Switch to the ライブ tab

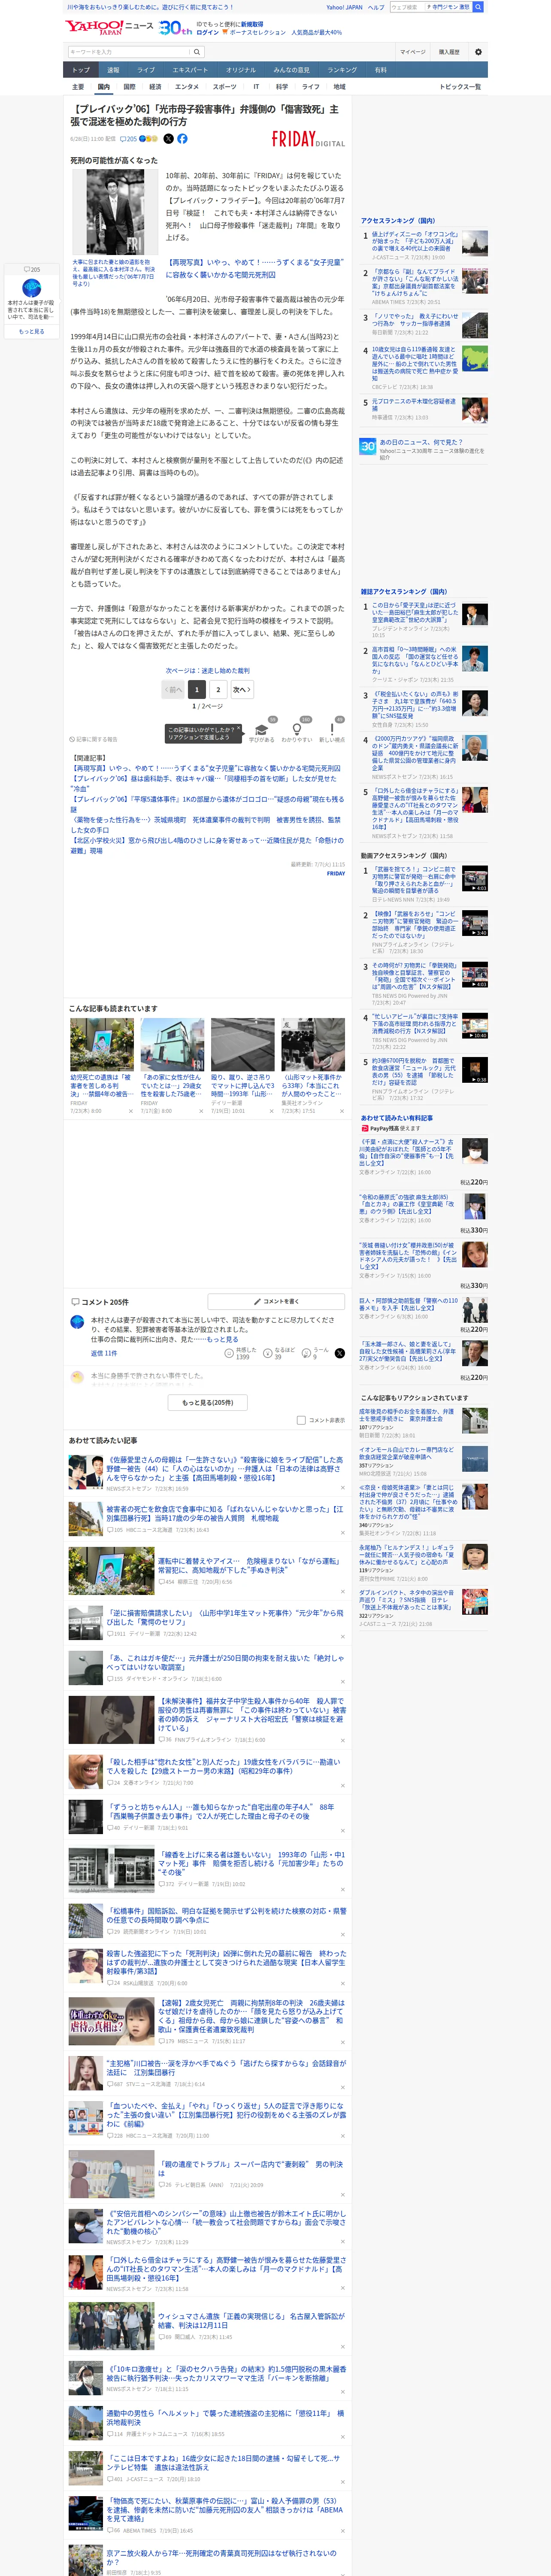pyautogui.click(x=146, y=70)
